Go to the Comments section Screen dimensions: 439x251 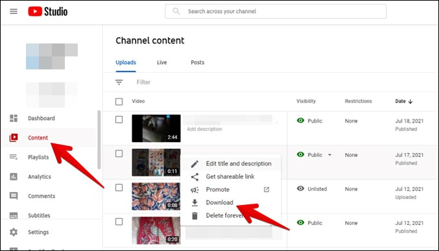pos(42,196)
